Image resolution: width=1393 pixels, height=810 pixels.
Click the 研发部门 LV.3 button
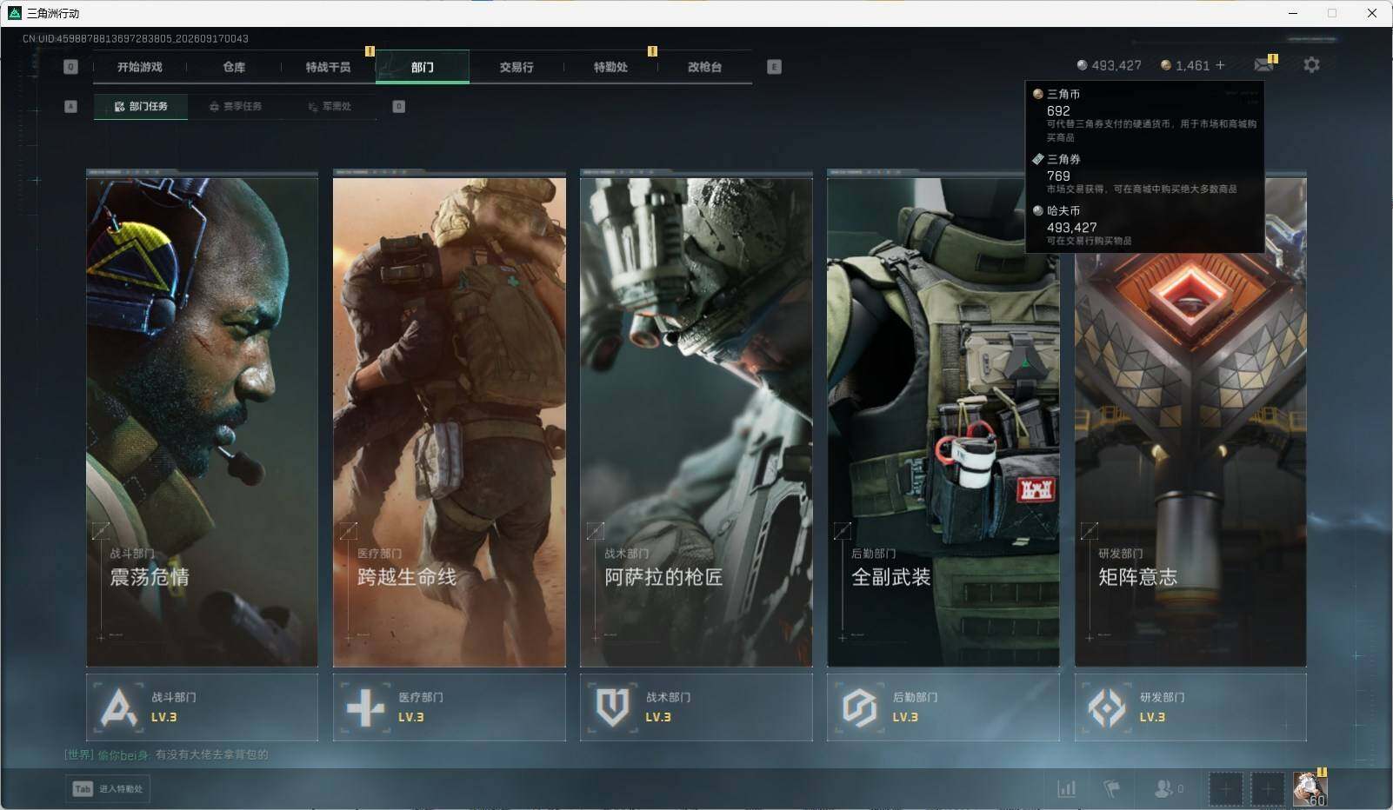coord(1190,707)
